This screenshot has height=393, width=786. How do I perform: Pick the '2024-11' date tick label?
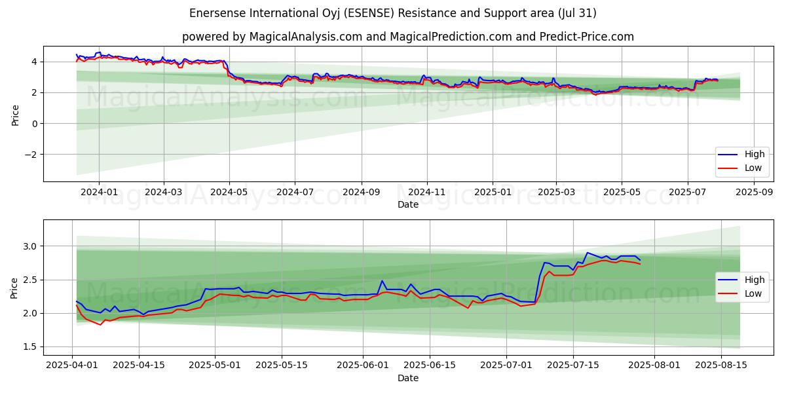coord(426,193)
